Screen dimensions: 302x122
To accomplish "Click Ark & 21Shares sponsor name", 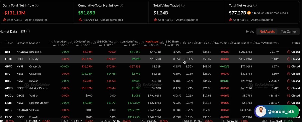I will (39, 88).
